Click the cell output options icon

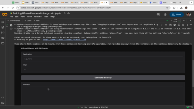11,29
